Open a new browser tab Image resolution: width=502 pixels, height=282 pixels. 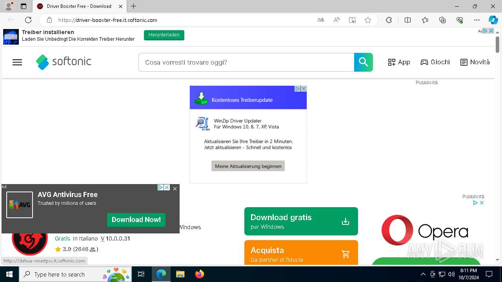pyautogui.click(x=134, y=6)
